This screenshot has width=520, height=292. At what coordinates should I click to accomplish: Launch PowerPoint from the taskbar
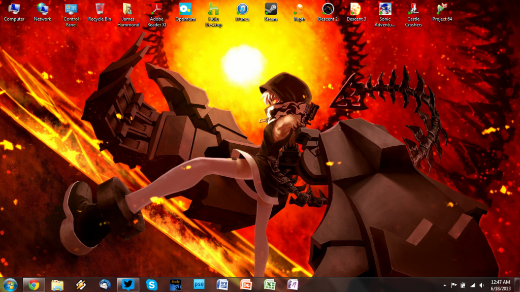246,285
